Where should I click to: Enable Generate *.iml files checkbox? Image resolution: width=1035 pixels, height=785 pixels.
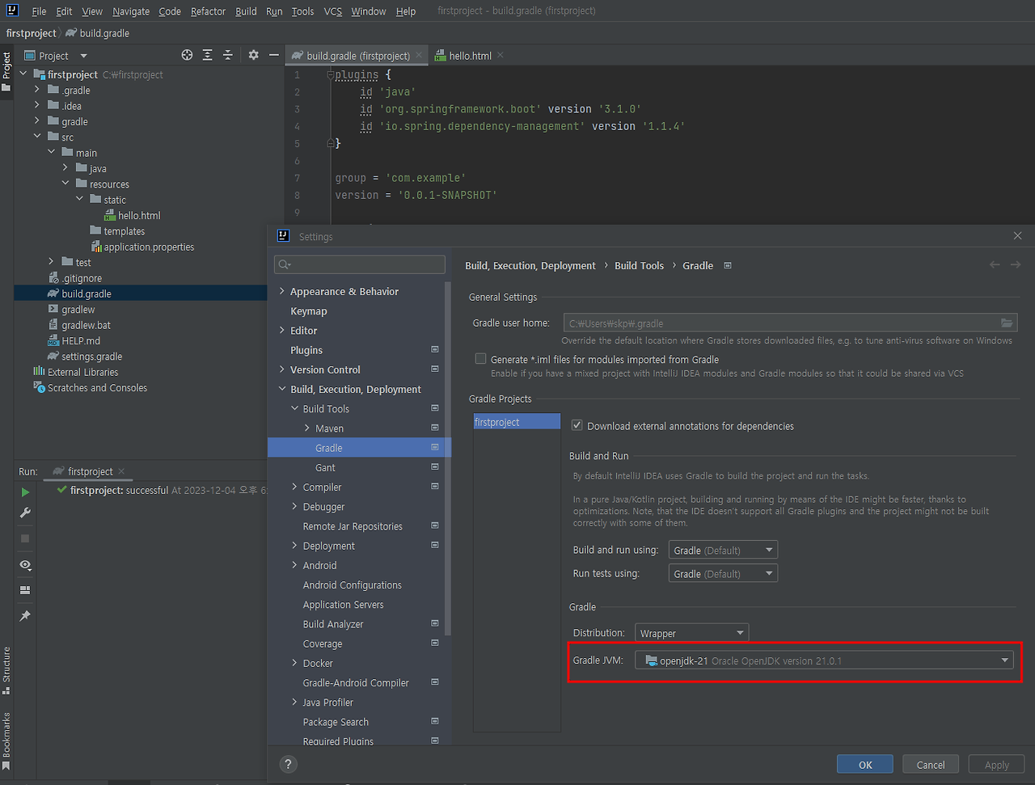(481, 359)
